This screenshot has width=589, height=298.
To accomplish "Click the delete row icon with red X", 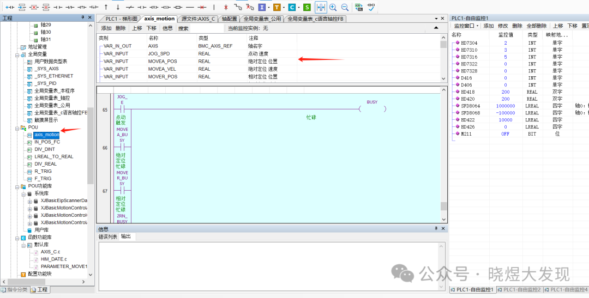I will click(x=46, y=7).
